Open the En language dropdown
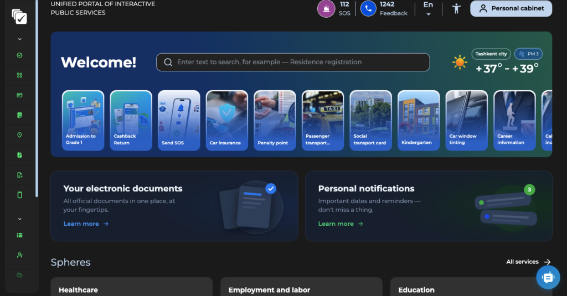 point(428,9)
